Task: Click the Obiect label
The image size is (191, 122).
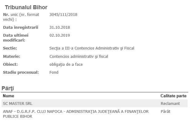Action: pos(10,65)
